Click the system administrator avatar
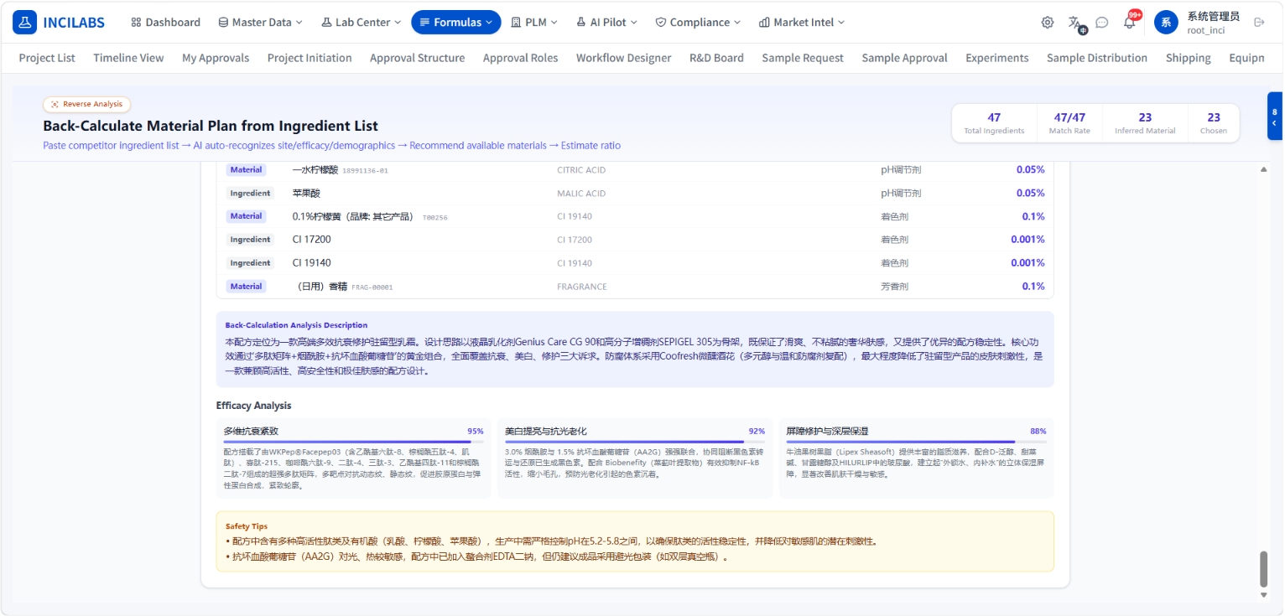 [1166, 23]
